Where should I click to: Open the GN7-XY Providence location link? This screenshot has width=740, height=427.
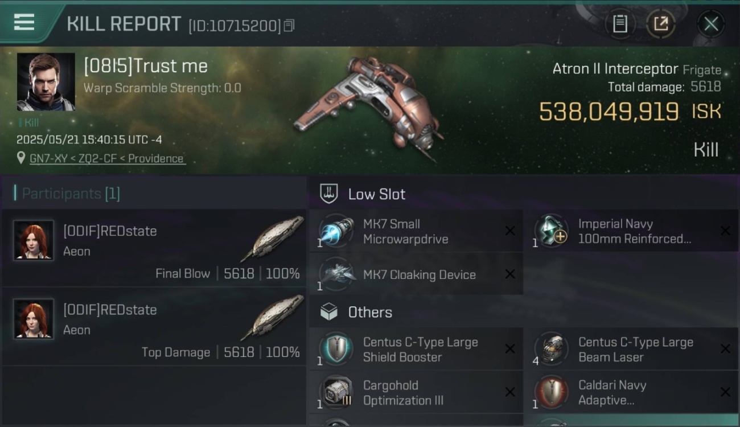(x=106, y=158)
